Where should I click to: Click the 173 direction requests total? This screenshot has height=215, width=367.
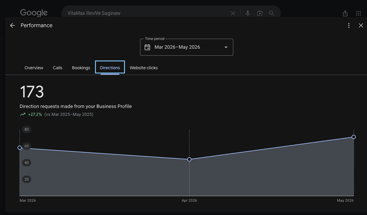pyautogui.click(x=32, y=92)
